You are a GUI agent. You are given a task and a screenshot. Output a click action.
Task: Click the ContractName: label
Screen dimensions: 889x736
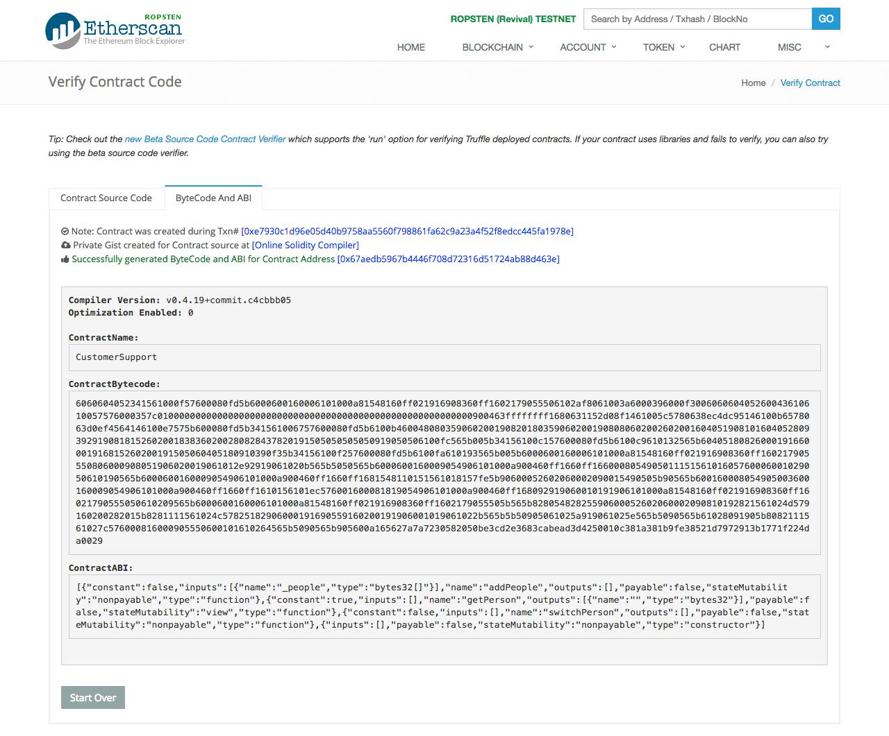[x=103, y=338]
